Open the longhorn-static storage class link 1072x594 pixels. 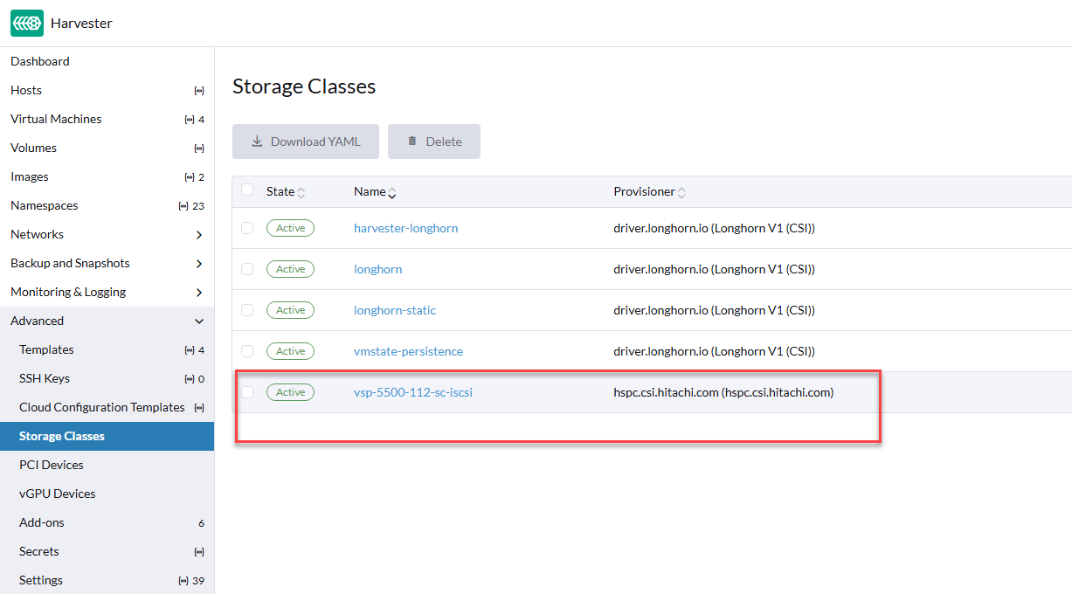click(x=395, y=310)
